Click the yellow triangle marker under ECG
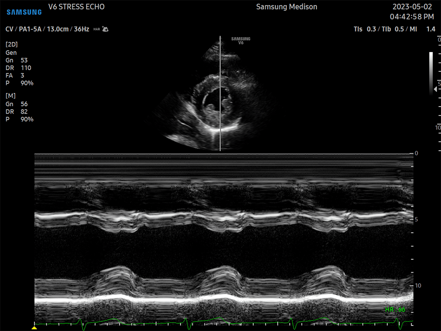441x331 pixels. 34,328
